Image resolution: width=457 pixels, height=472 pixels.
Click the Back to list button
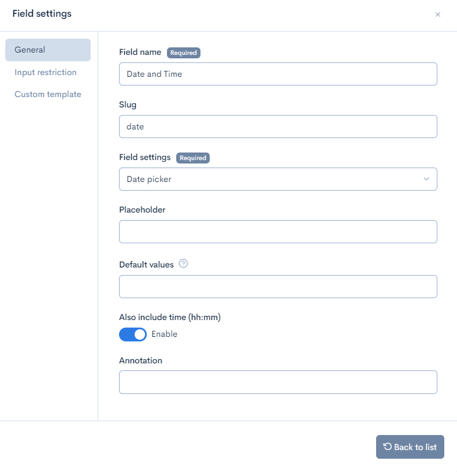pyautogui.click(x=410, y=447)
